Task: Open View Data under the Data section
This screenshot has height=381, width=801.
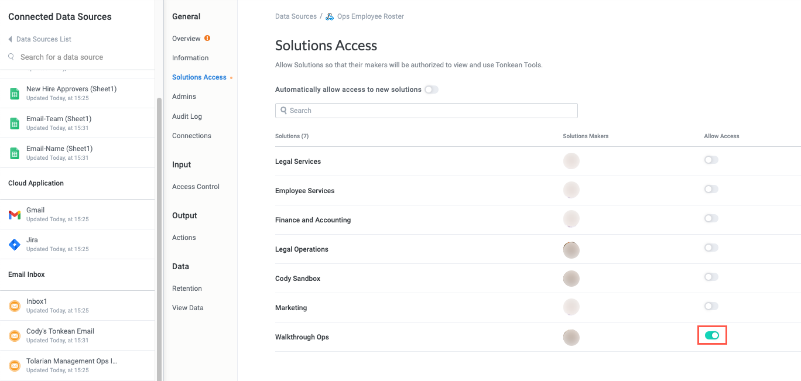Action: (187, 307)
